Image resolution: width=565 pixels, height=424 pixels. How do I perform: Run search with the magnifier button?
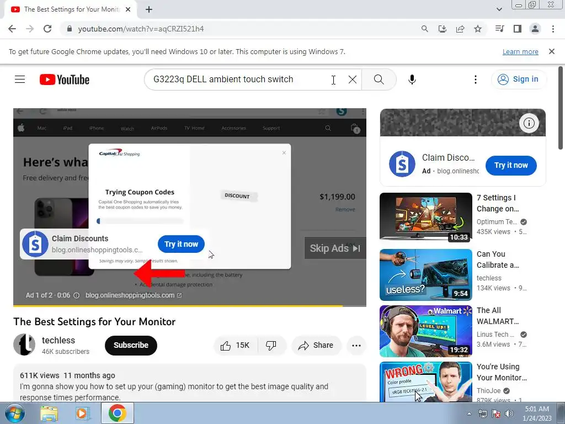[x=379, y=79]
